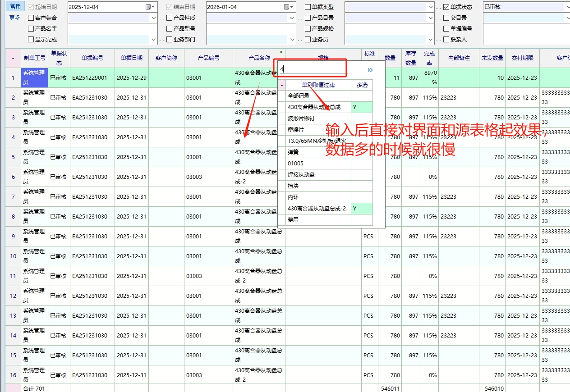Viewport: 570px width, 392px height.
Task: Open the 更多 filter tab
Action: pyautogui.click(x=15, y=18)
